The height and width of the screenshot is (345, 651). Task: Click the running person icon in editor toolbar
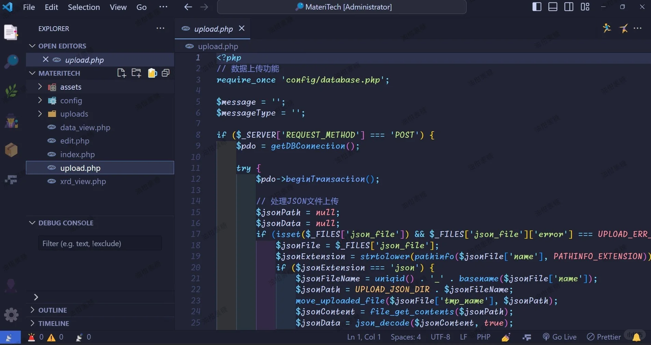[607, 28]
